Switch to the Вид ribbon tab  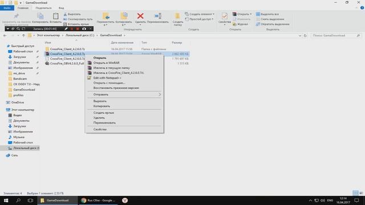click(x=61, y=8)
